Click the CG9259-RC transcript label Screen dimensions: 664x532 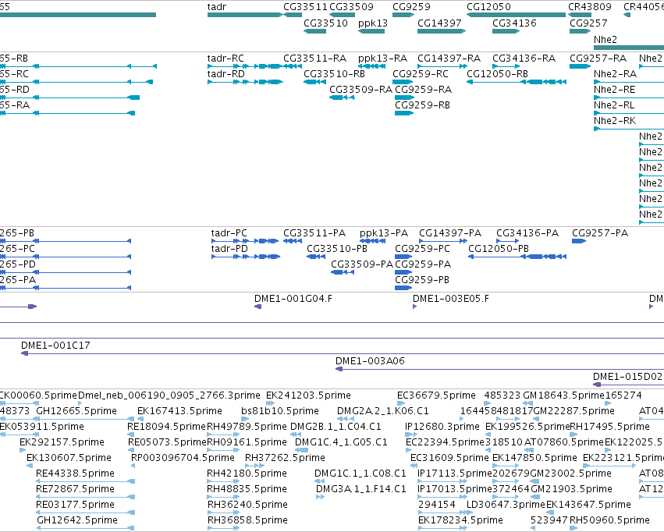[421, 74]
